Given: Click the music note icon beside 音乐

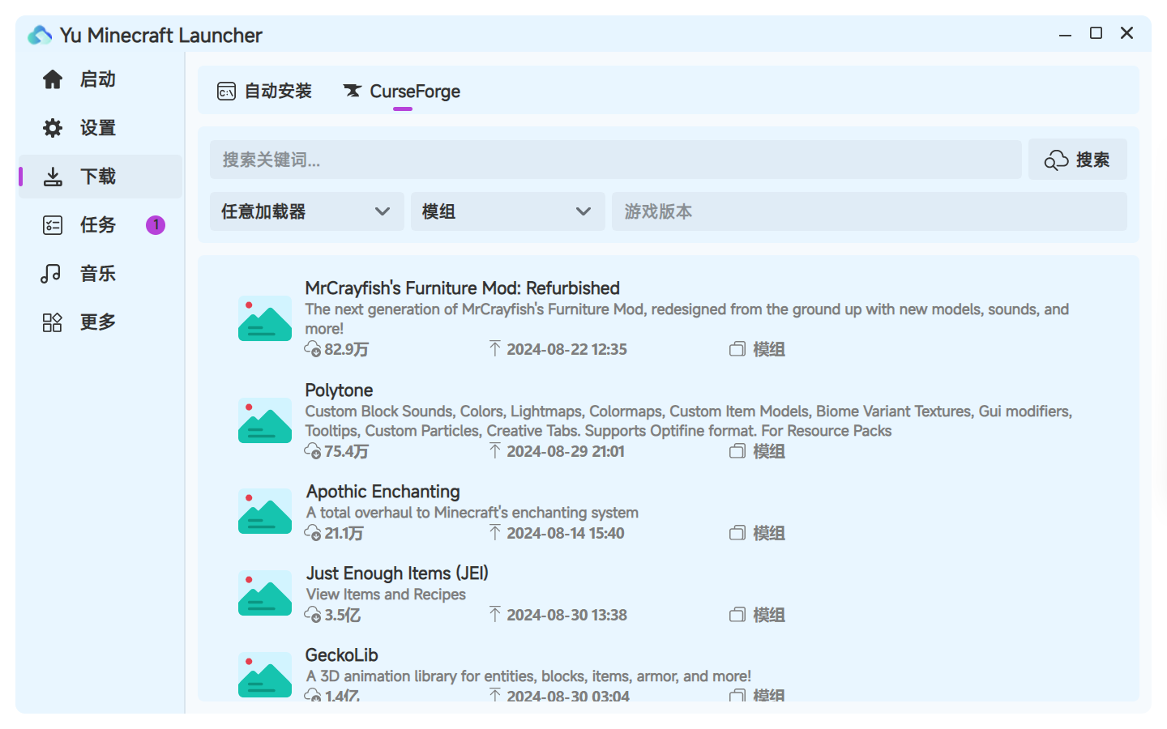Looking at the screenshot, I should [x=51, y=274].
